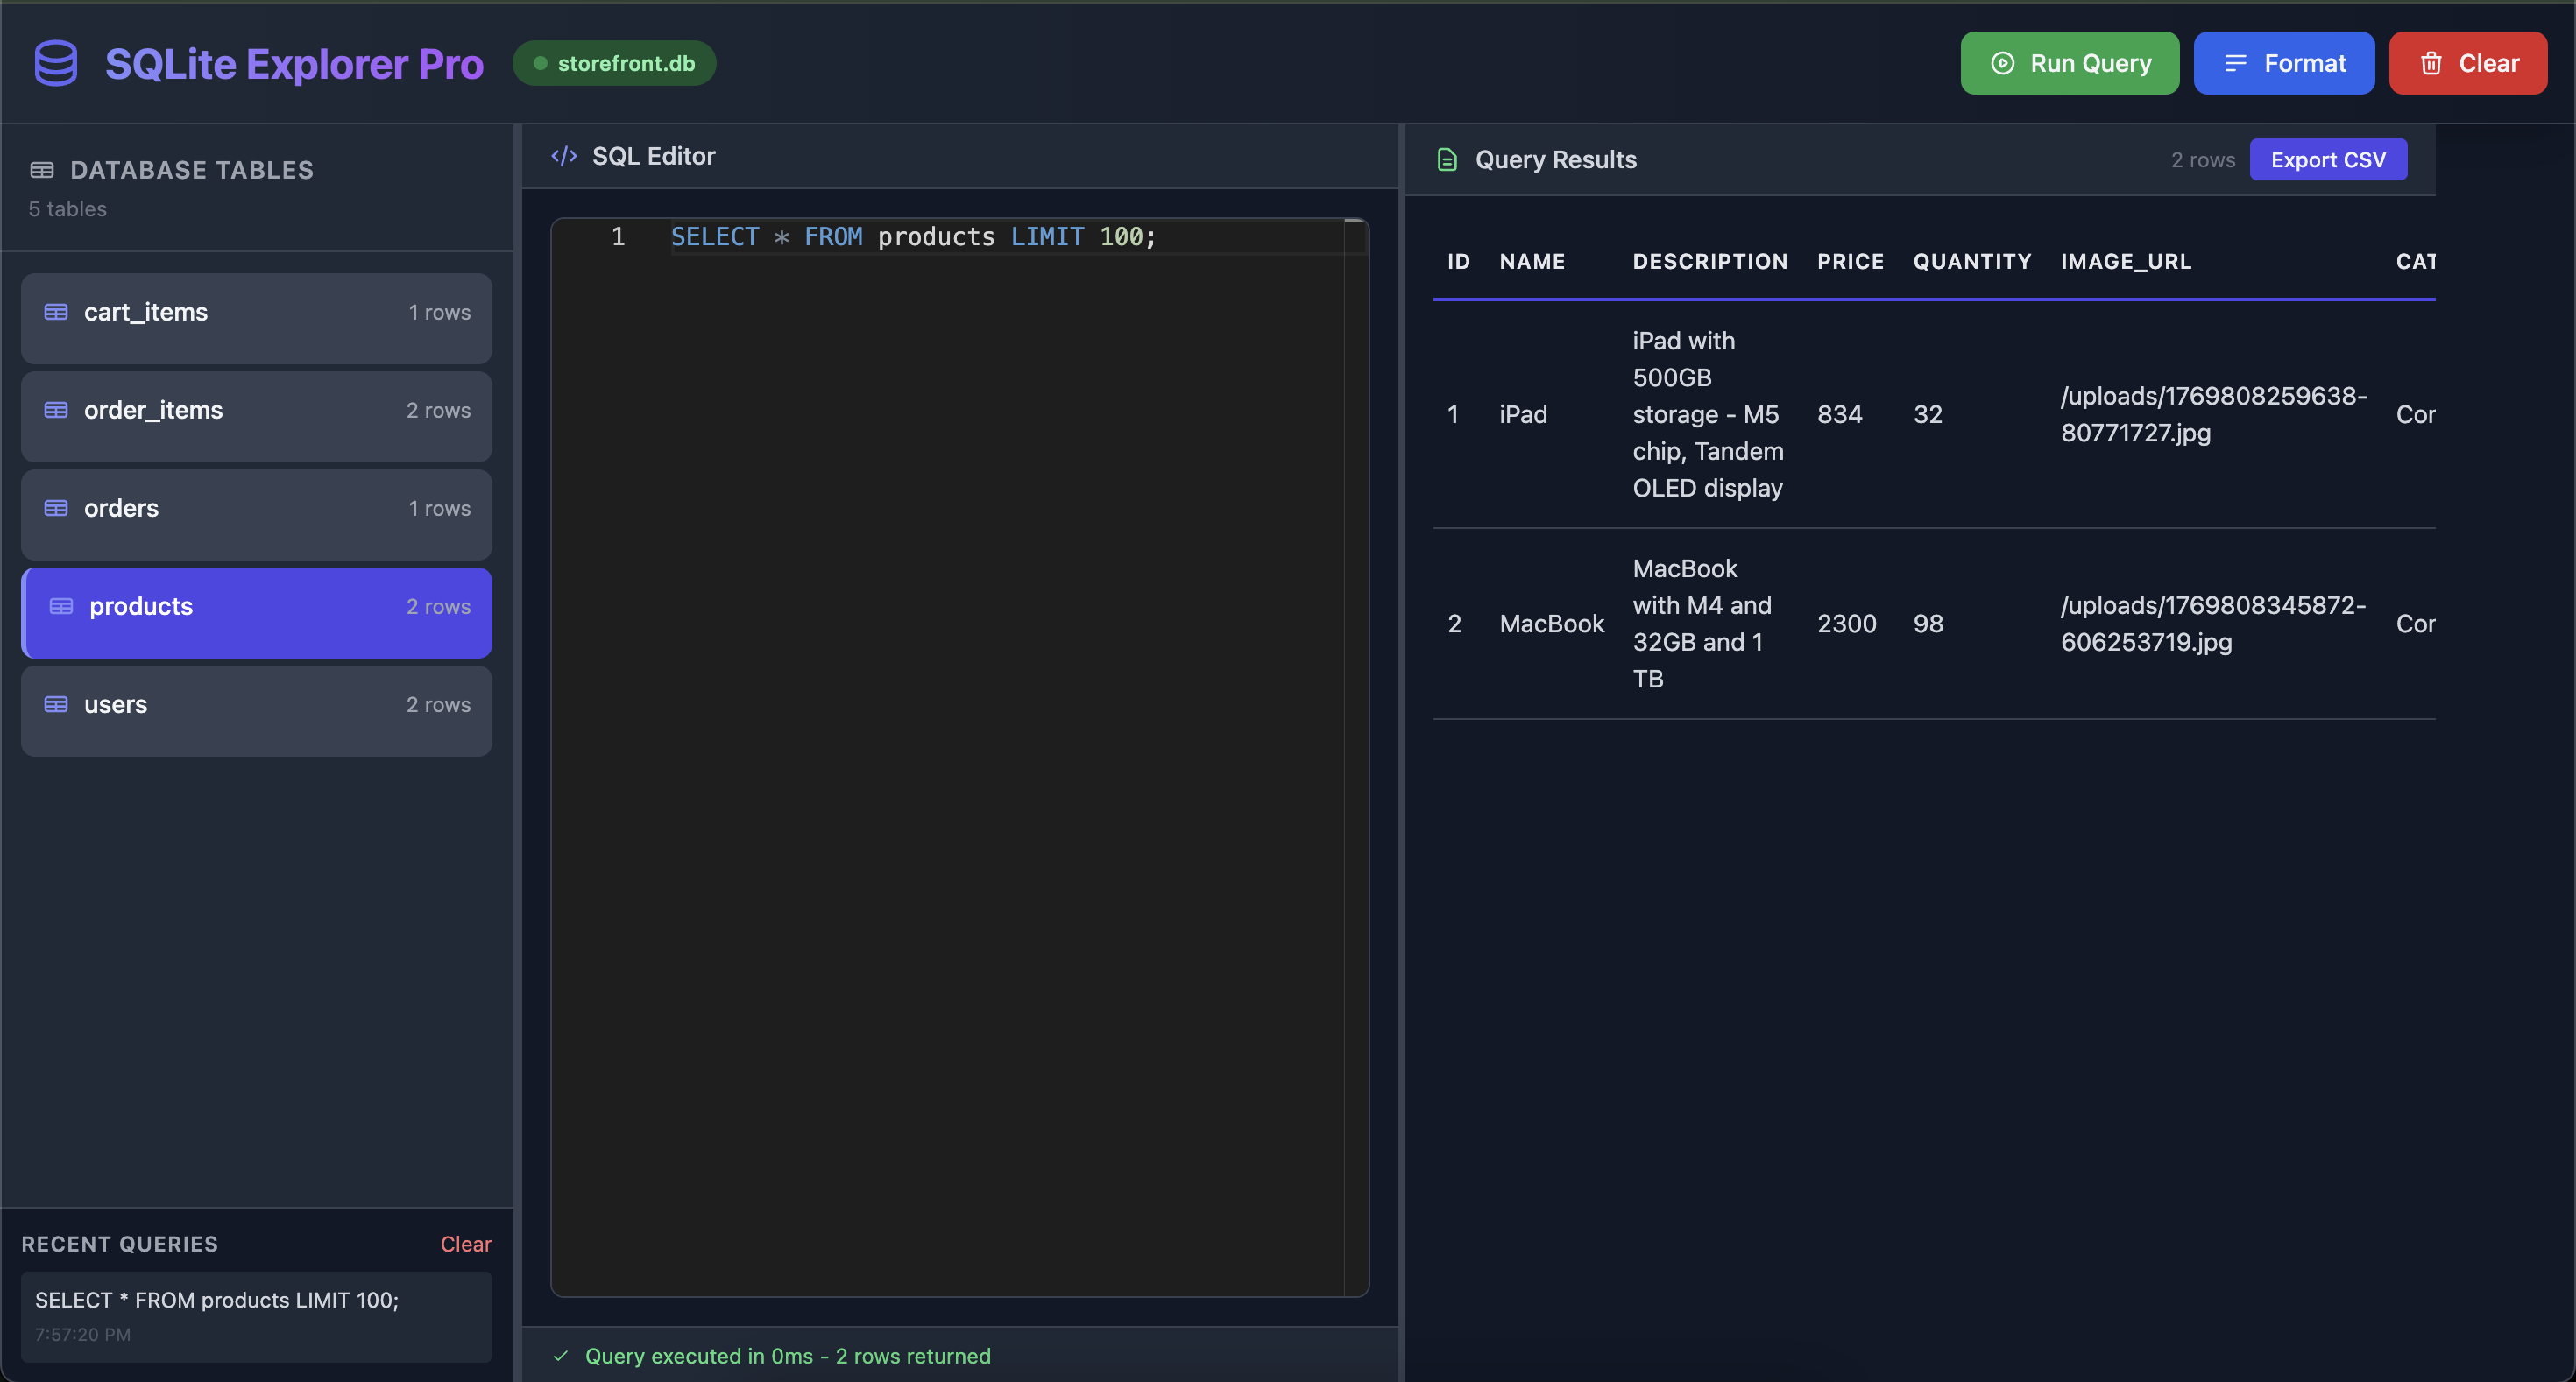
Task: Clear the recent queries list
Action: point(465,1245)
